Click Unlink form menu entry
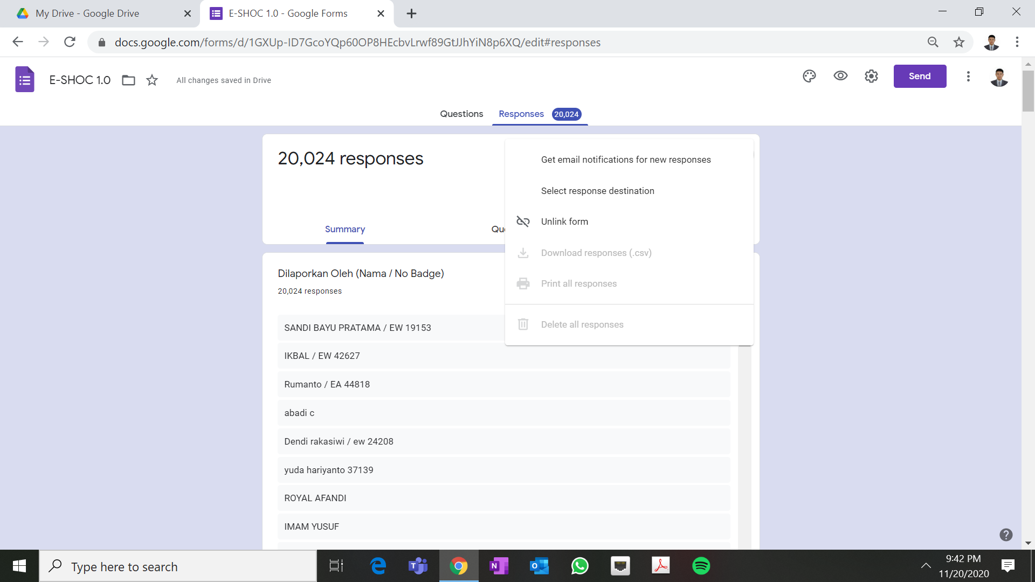The height and width of the screenshot is (582, 1035). click(x=564, y=221)
